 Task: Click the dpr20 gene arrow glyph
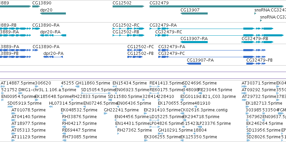pos(53,13)
